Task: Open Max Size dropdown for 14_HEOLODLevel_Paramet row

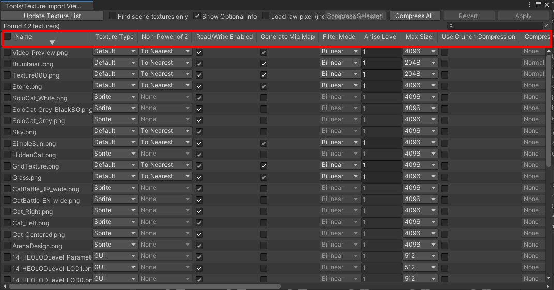Action: 420,256
